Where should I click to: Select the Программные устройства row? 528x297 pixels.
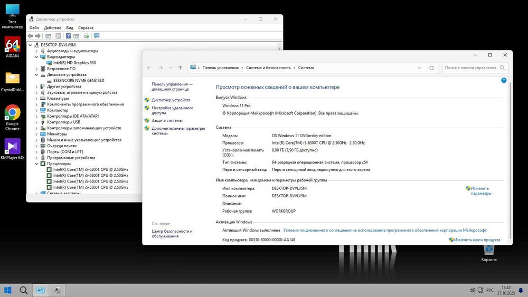[x=71, y=158]
